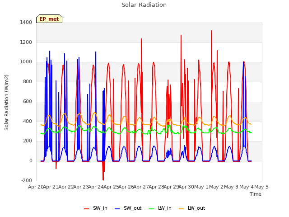
Task: Click the 400 y-axis tick label
Action: pyautogui.click(x=28, y=121)
